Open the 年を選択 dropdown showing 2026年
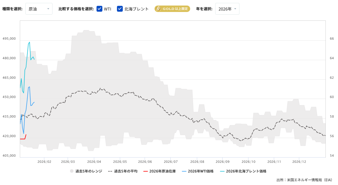338x185 pixels. coord(227,9)
